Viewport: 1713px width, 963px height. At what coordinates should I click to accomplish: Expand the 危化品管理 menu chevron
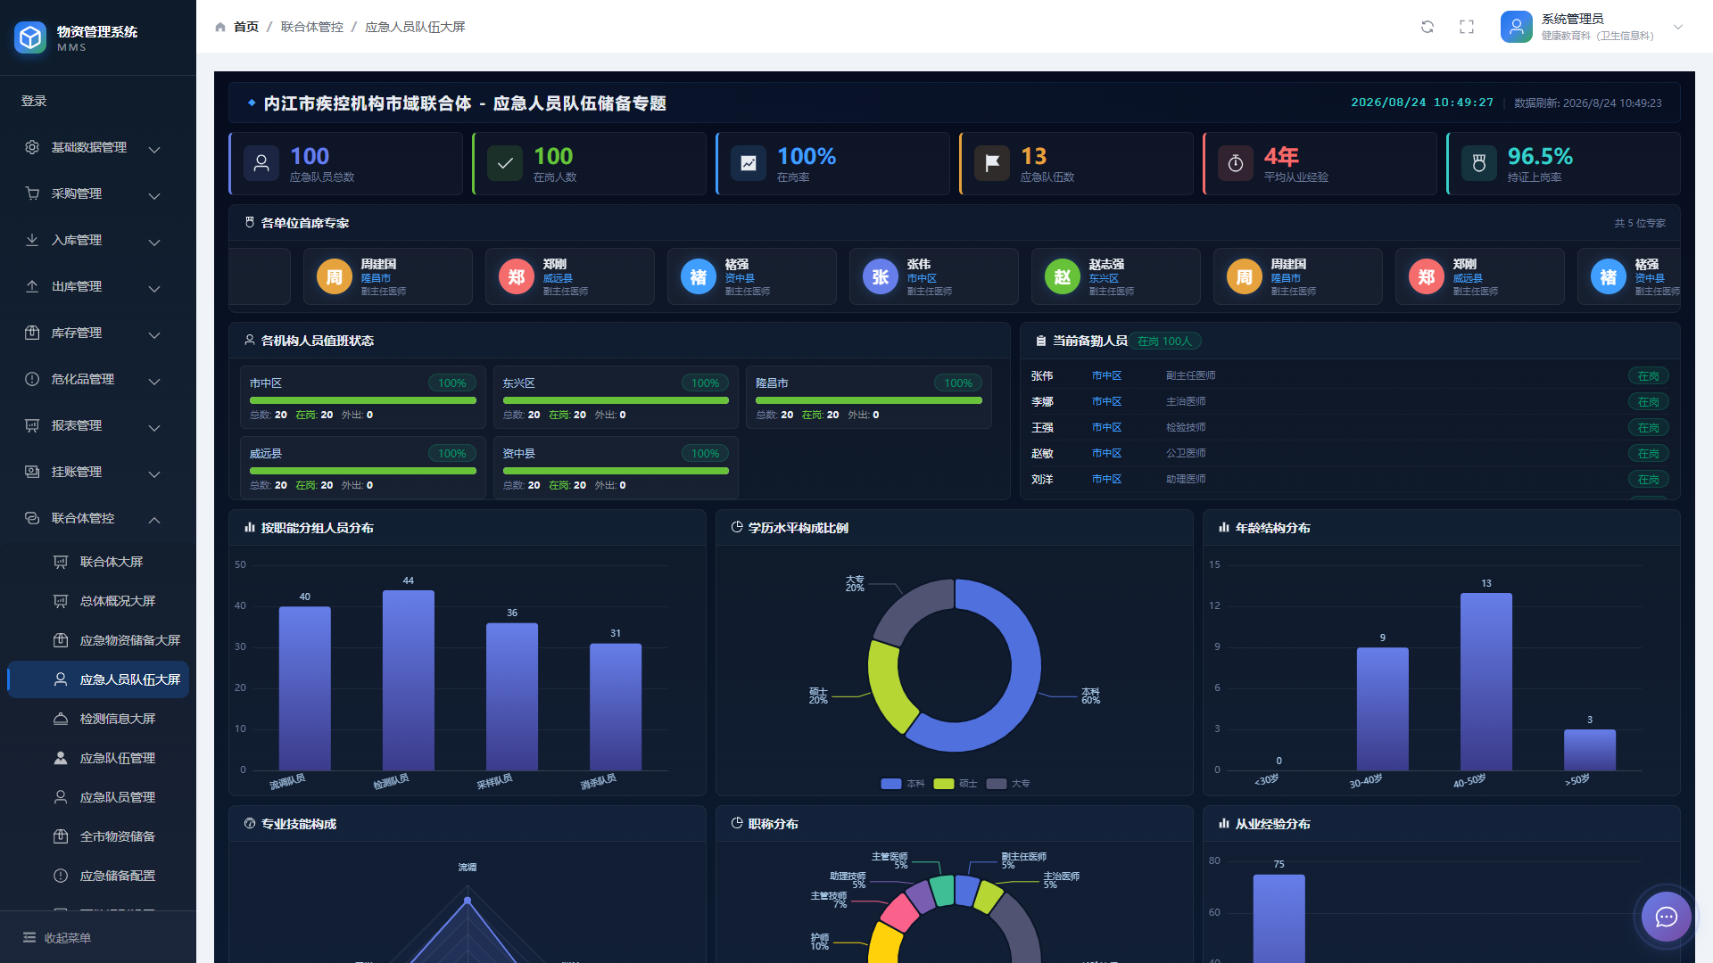(154, 381)
